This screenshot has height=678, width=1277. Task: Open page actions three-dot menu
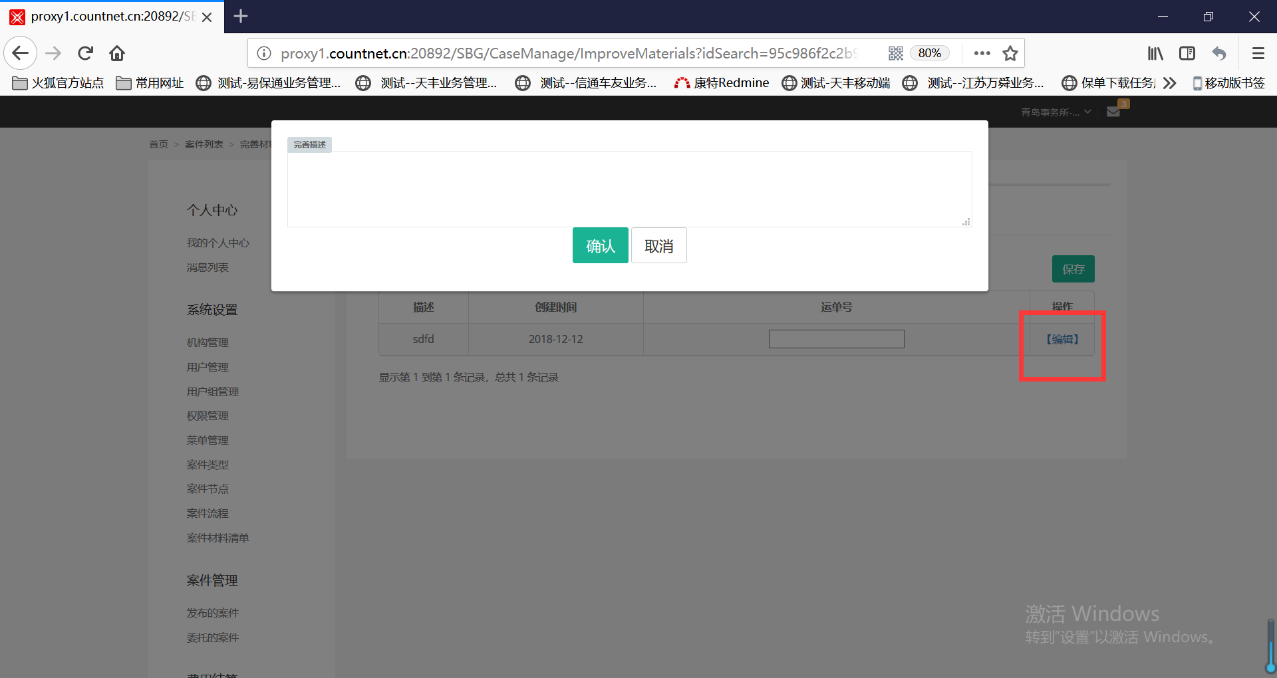pyautogui.click(x=982, y=53)
